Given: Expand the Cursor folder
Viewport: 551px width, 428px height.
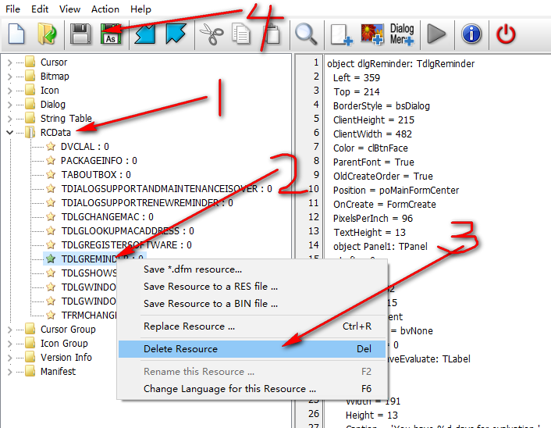Looking at the screenshot, I should 10,62.
